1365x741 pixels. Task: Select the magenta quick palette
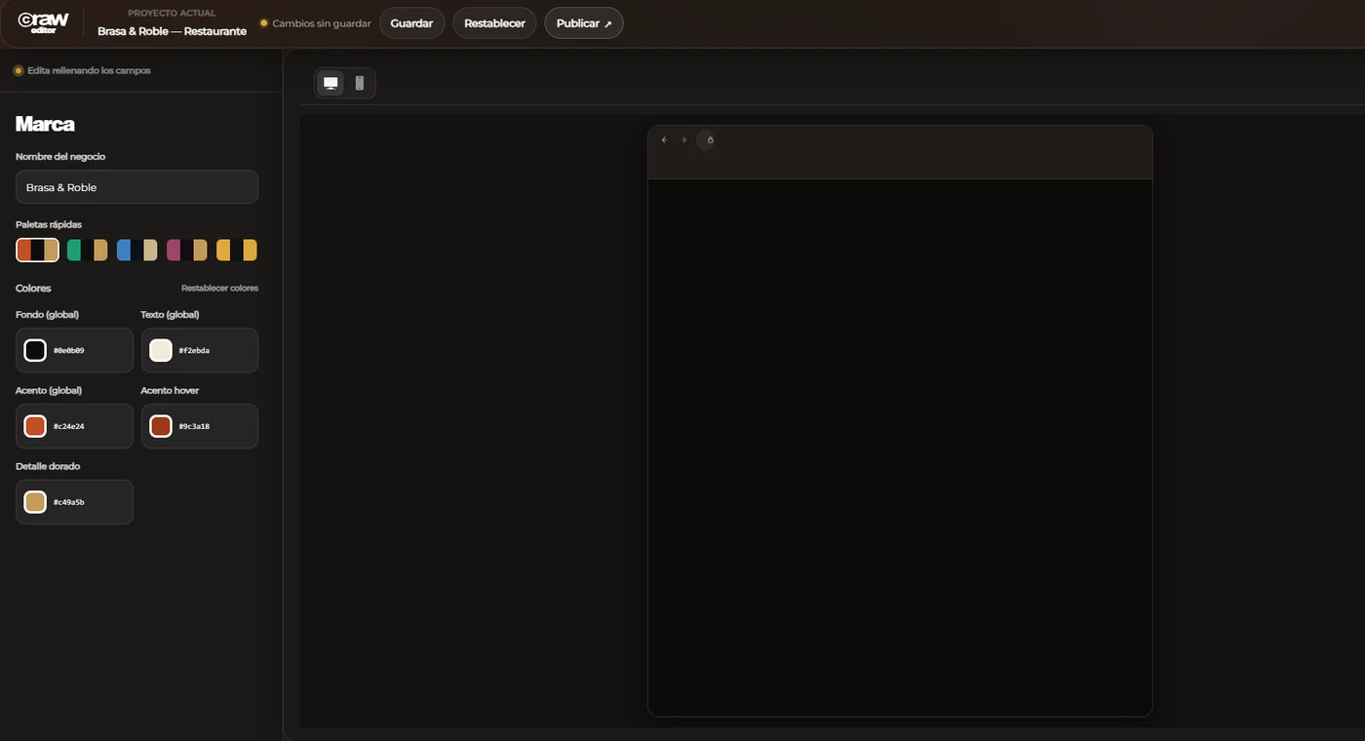tap(187, 251)
